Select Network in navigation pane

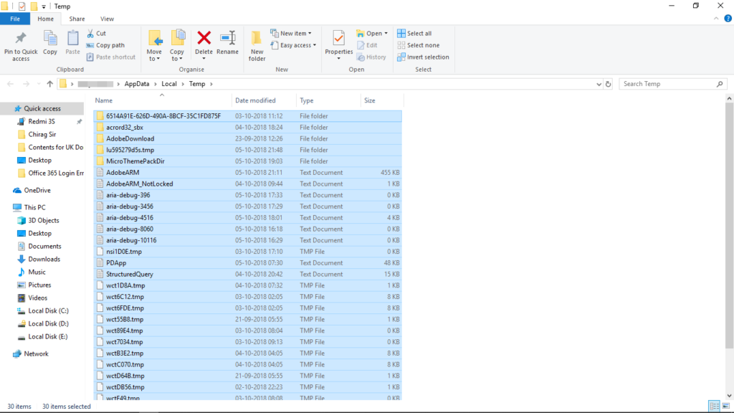tap(36, 353)
